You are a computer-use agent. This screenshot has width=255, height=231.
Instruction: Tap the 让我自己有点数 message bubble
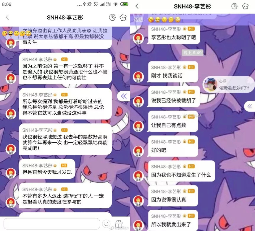click(x=173, y=121)
